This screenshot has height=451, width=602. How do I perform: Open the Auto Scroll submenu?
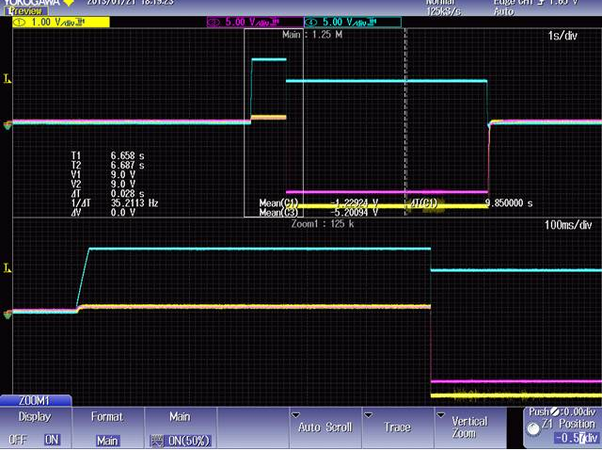[x=325, y=427]
